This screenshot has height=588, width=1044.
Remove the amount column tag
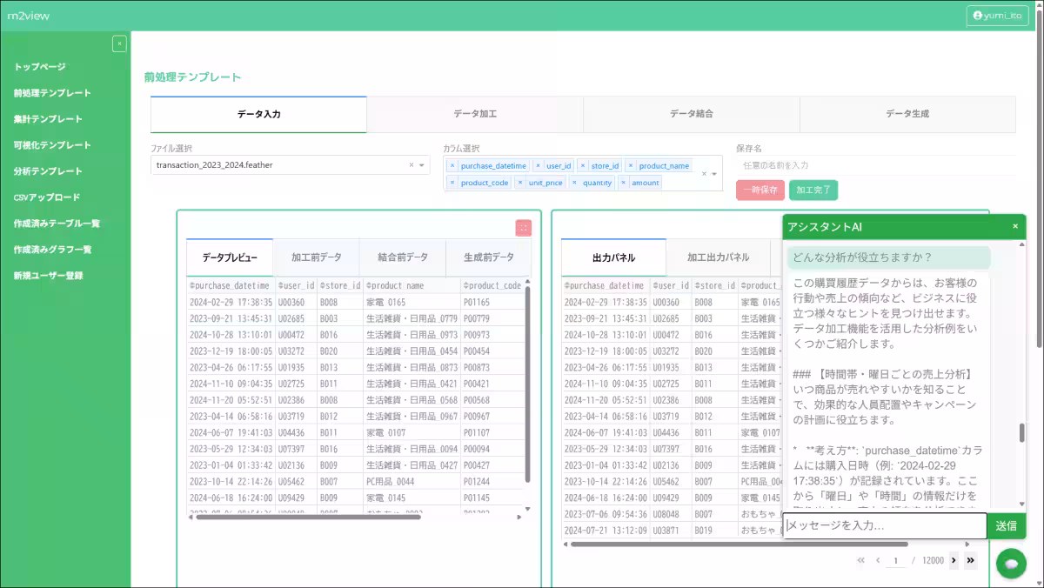pyautogui.click(x=624, y=183)
